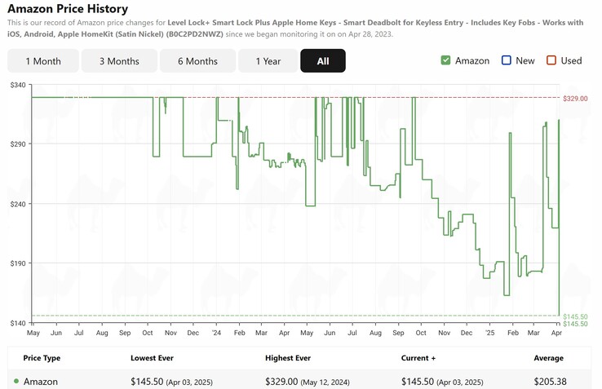Click the $290 y-axis label
This screenshot has height=389, width=602.
tap(18, 144)
